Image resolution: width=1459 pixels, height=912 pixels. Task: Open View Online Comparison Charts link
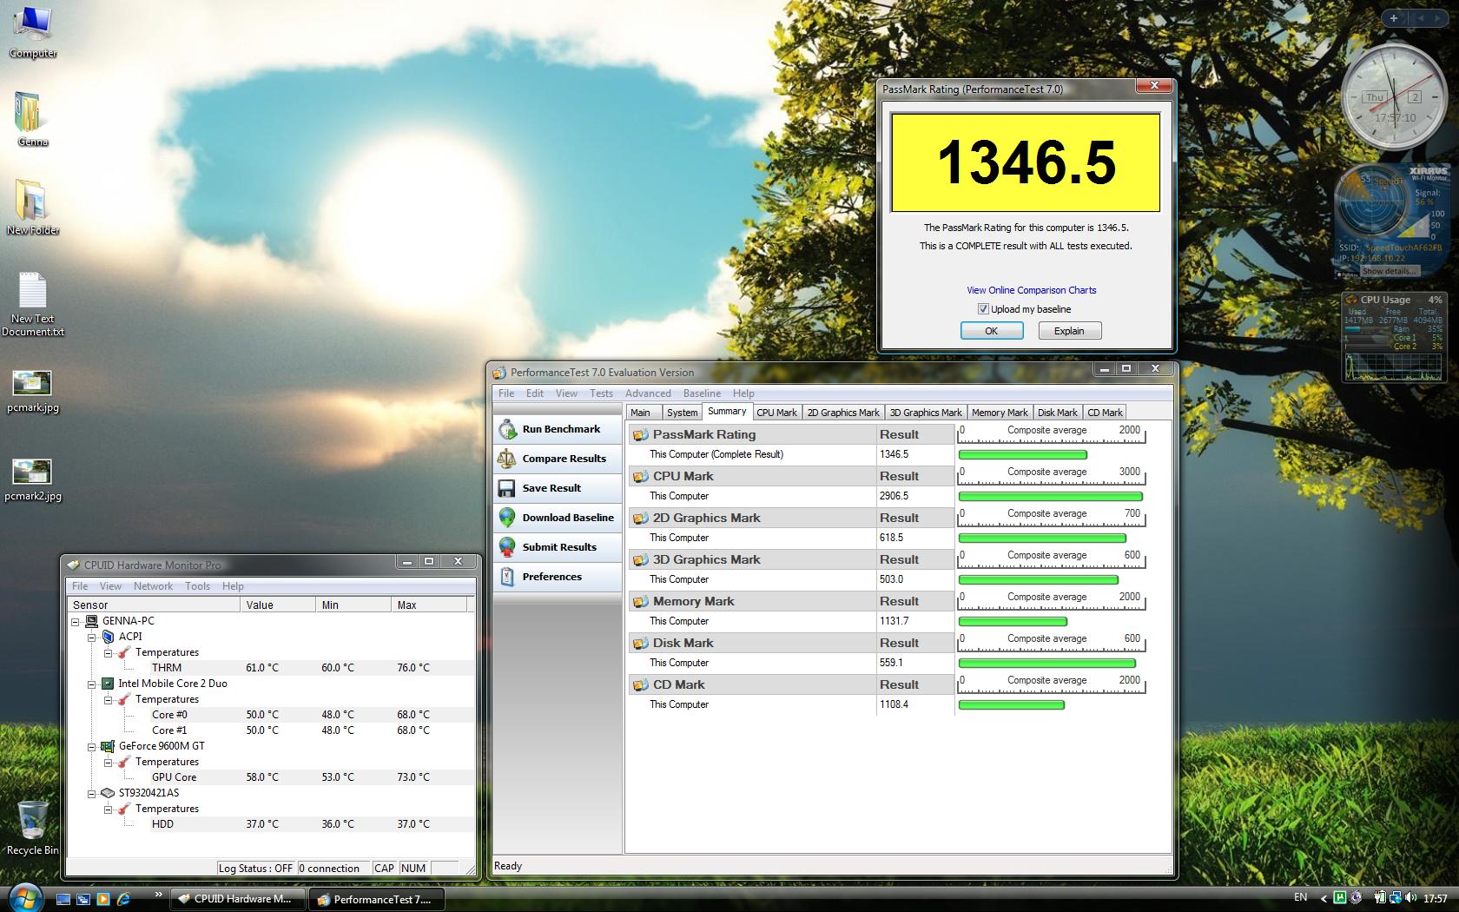click(x=1032, y=290)
